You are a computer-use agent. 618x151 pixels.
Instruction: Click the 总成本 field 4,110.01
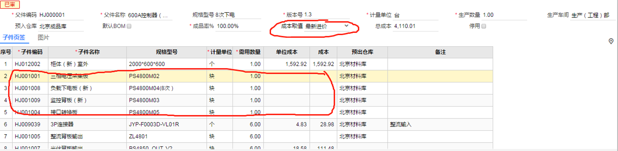click(x=416, y=26)
